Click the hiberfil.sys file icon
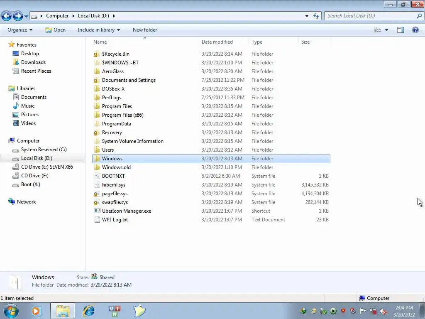425x319 pixels. (97, 185)
